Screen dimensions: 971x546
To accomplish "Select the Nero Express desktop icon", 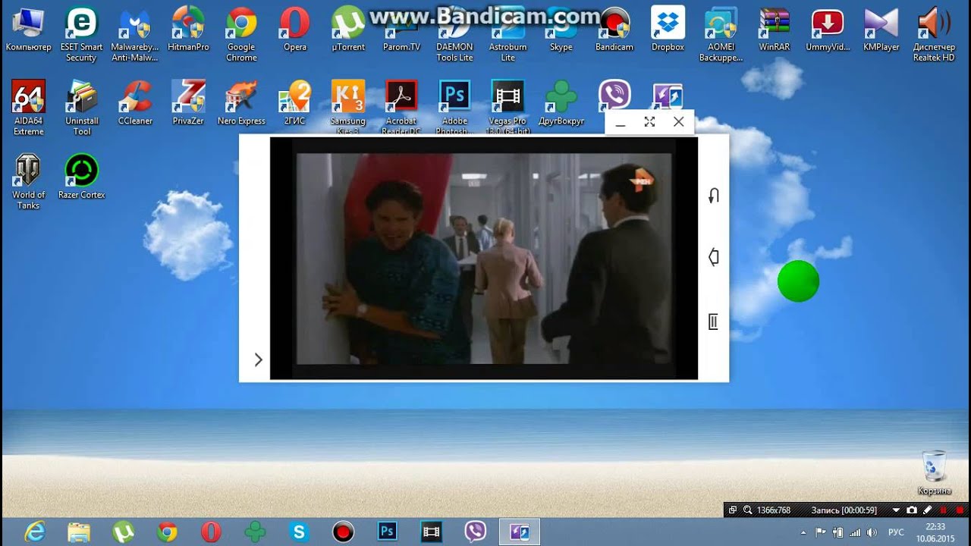I will (241, 103).
